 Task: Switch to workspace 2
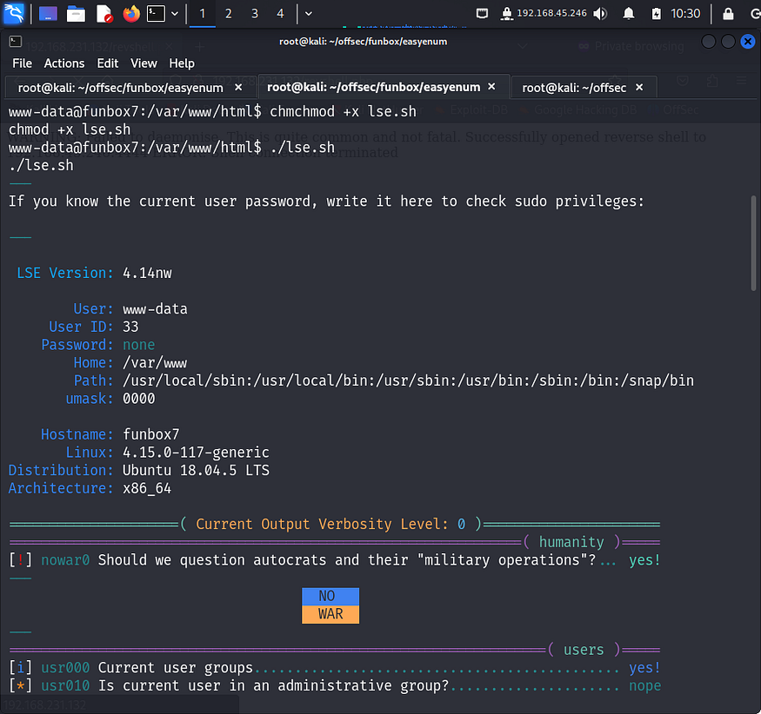[x=228, y=14]
